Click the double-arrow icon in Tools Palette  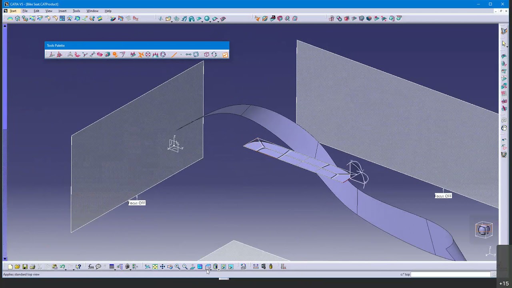188,55
